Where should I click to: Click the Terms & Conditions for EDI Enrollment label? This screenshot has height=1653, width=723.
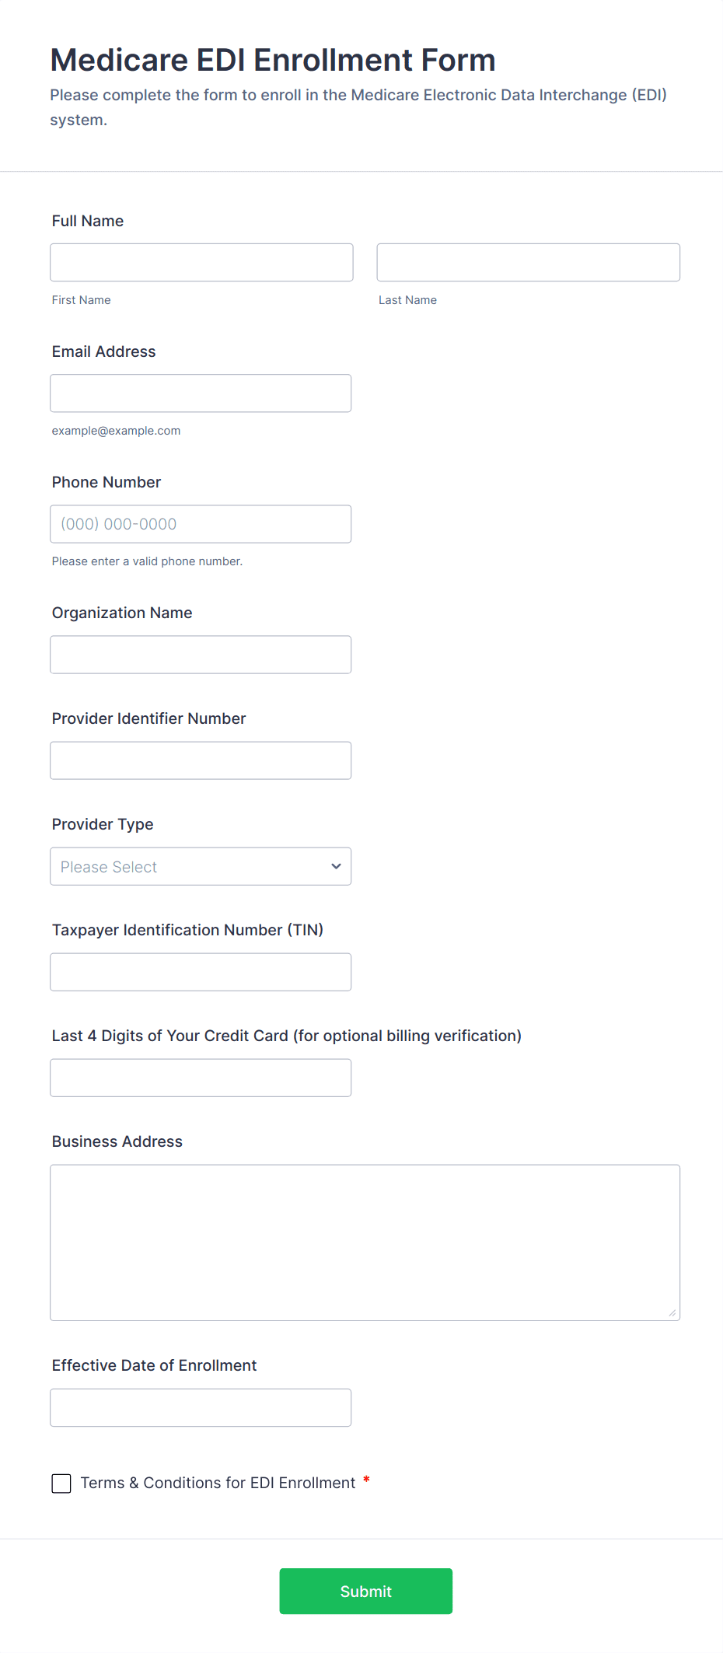(x=218, y=1483)
